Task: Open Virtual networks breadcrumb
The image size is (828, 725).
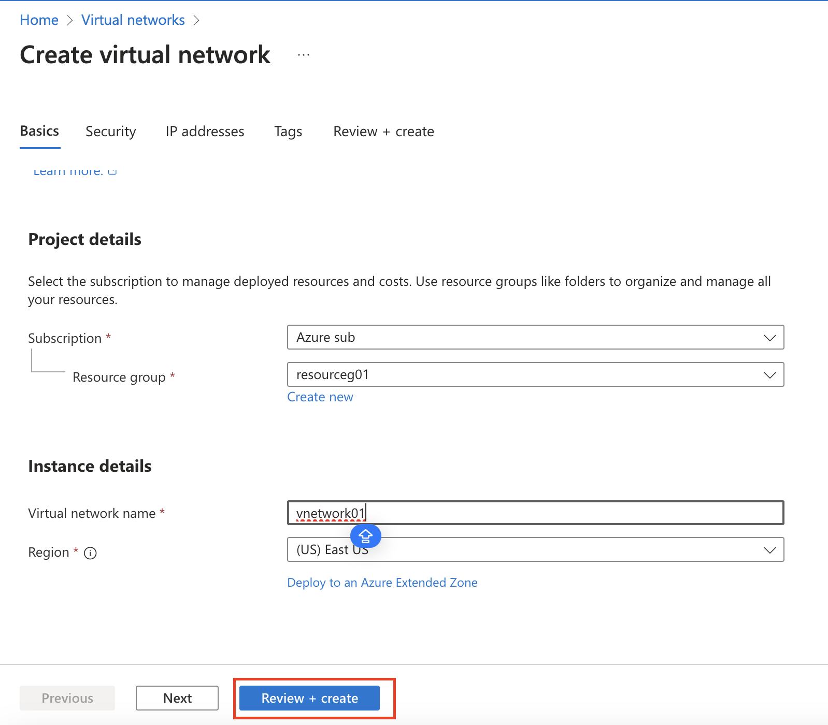Action: click(133, 20)
